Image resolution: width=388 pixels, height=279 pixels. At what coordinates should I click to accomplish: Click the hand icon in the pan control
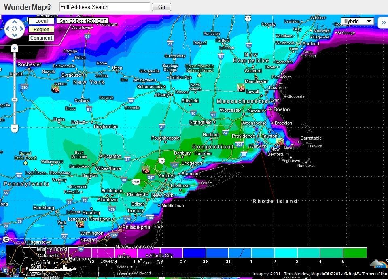tap(15, 29)
